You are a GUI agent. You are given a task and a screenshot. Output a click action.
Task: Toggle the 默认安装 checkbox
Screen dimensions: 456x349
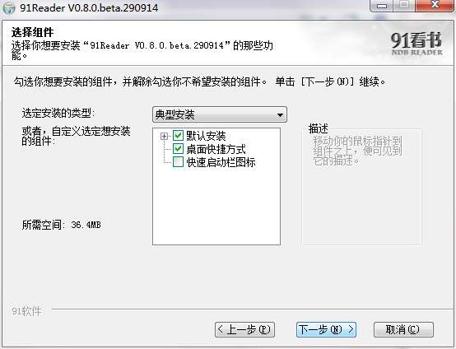[x=178, y=136]
